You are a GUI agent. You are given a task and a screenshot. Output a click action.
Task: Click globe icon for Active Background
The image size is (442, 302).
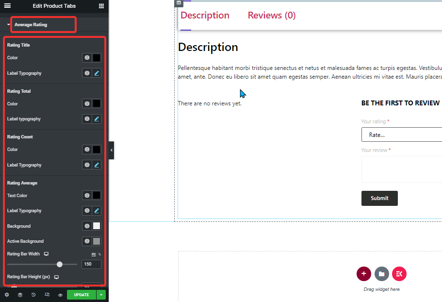click(87, 241)
